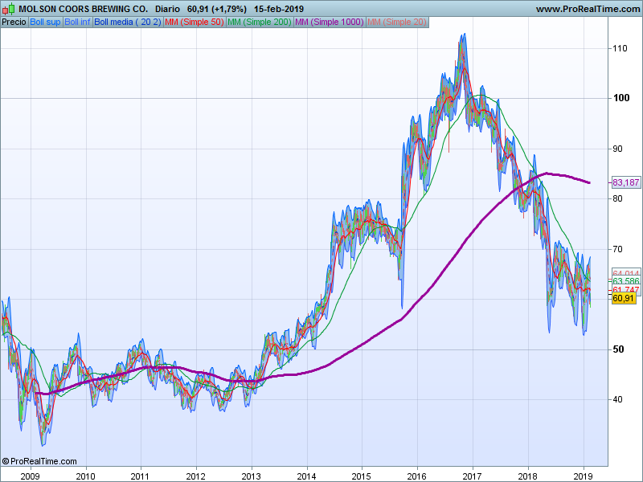
Task: Click the 2010 year label on time axis
Action: point(85,476)
